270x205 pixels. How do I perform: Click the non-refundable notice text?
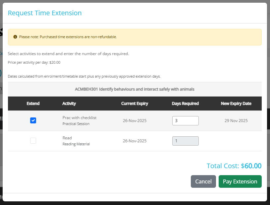click(x=68, y=37)
